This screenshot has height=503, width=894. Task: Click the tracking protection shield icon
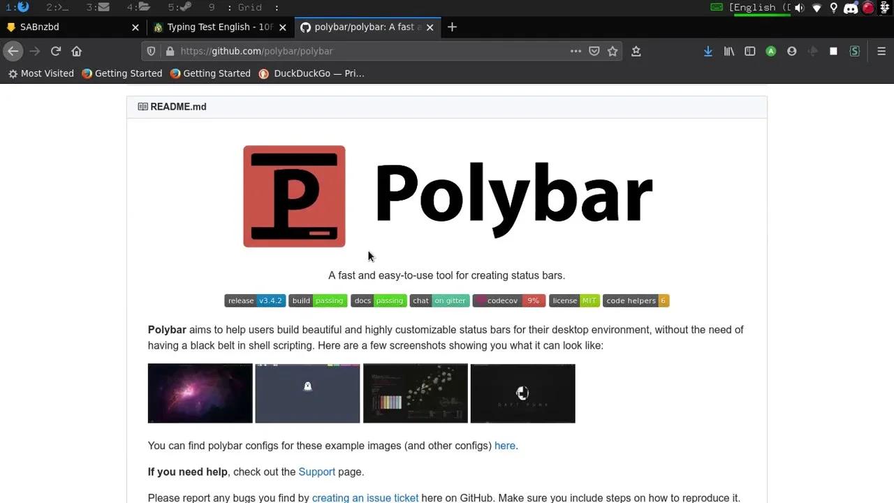pos(151,51)
